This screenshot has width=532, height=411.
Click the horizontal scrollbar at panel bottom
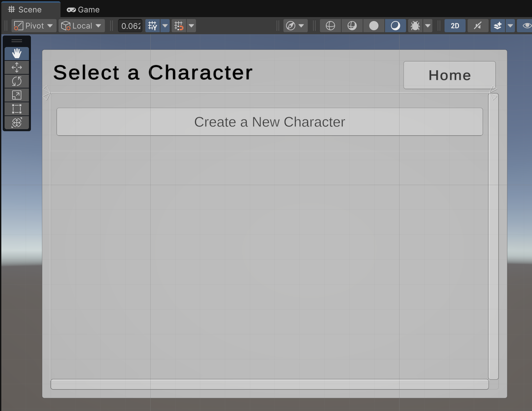point(269,384)
